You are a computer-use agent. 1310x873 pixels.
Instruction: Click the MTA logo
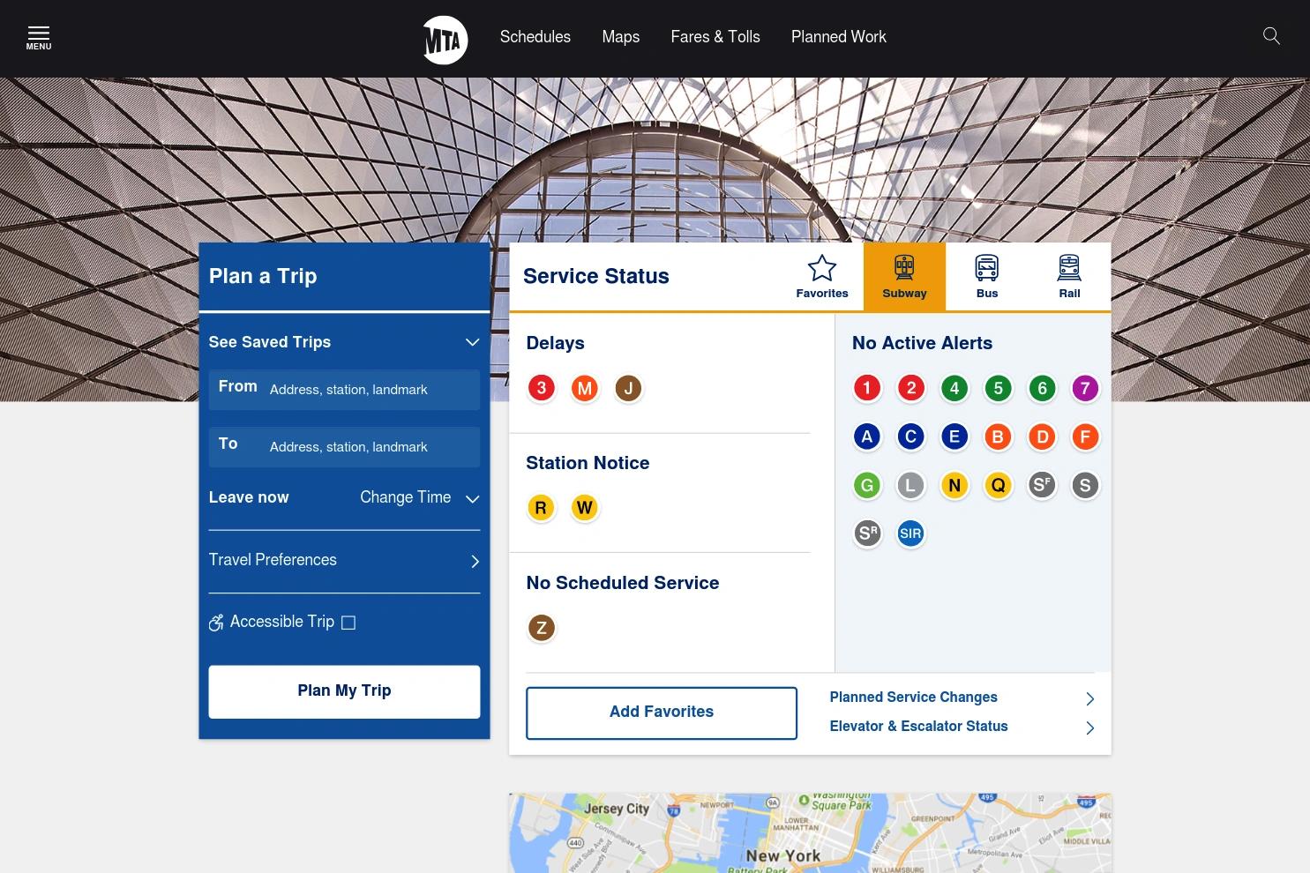pyautogui.click(x=445, y=40)
